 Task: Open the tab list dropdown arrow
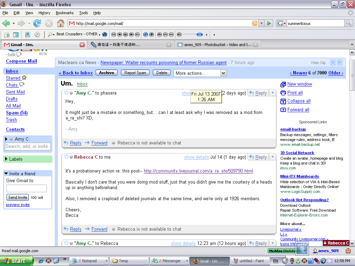point(352,45)
